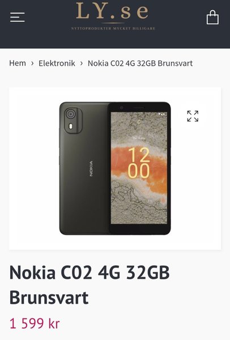Click the LY.se logo
Screen dimensions: 230x340
coord(113,11)
